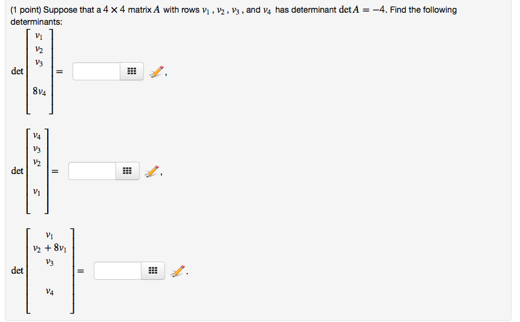Focus the answer field for v2 + 8v1 matrix
Viewport: 520px width, 322px height.
(118, 271)
